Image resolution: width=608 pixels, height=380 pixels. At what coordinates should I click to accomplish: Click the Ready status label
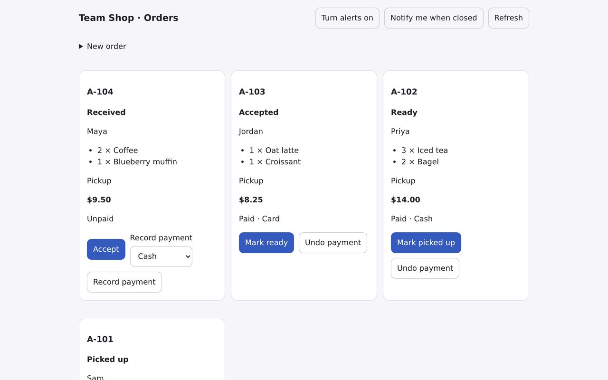coord(404,113)
